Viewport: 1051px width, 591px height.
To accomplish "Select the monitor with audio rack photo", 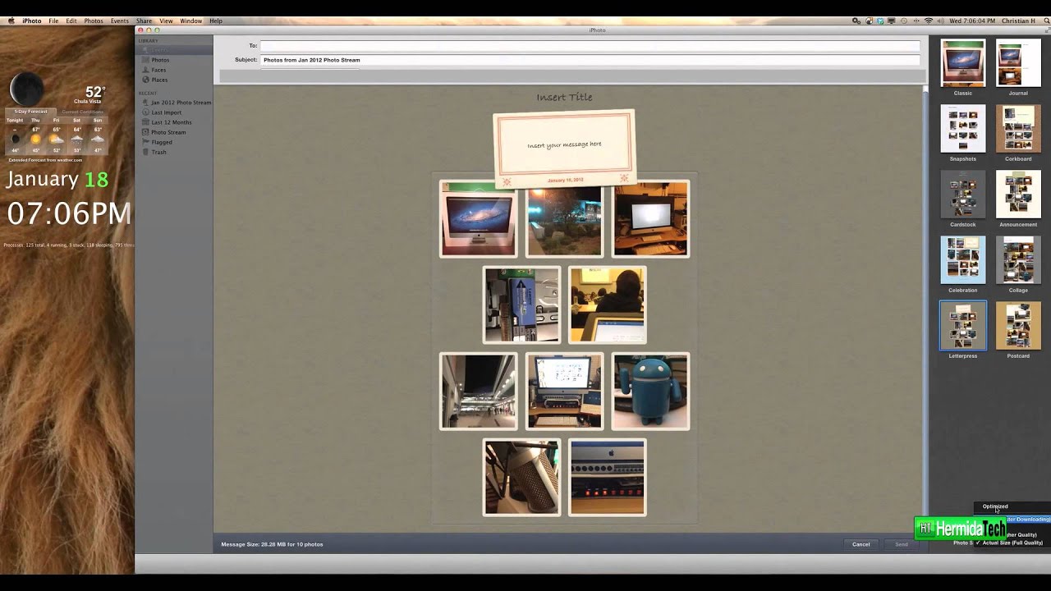I will pos(564,392).
